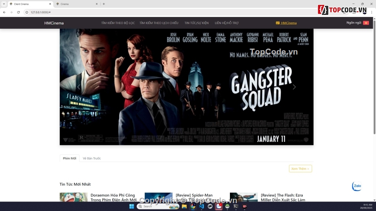The height and width of the screenshot is (211, 376).
Task: Open TÌM KIẾM THEO BỘ LỌC menu
Action: point(118,23)
